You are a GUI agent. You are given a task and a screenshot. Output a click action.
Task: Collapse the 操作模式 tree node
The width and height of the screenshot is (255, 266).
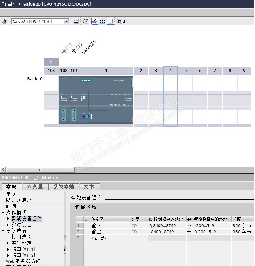point(3,212)
